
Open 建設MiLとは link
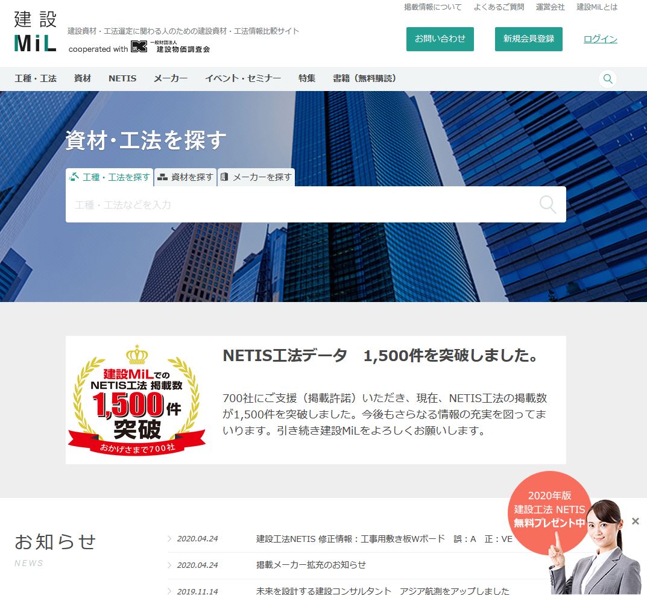[597, 7]
